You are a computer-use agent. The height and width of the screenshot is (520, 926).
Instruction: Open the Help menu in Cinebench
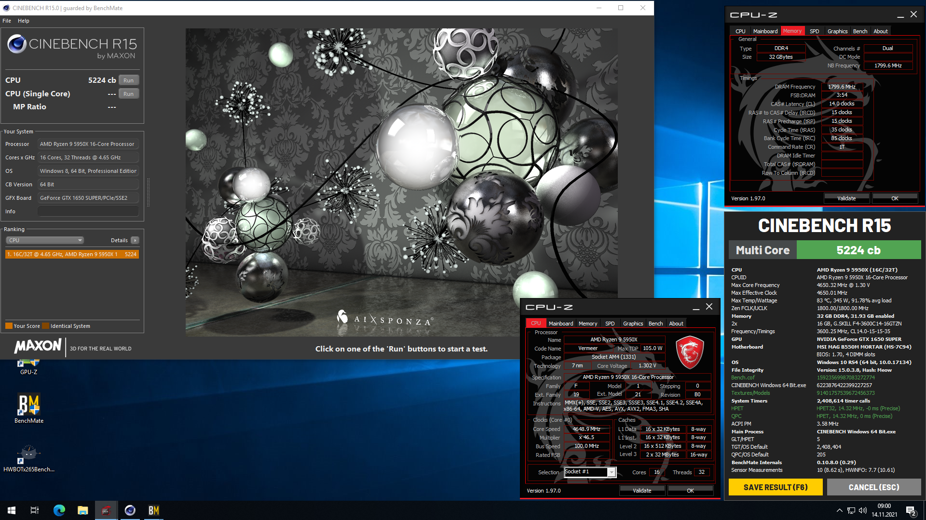(x=24, y=21)
